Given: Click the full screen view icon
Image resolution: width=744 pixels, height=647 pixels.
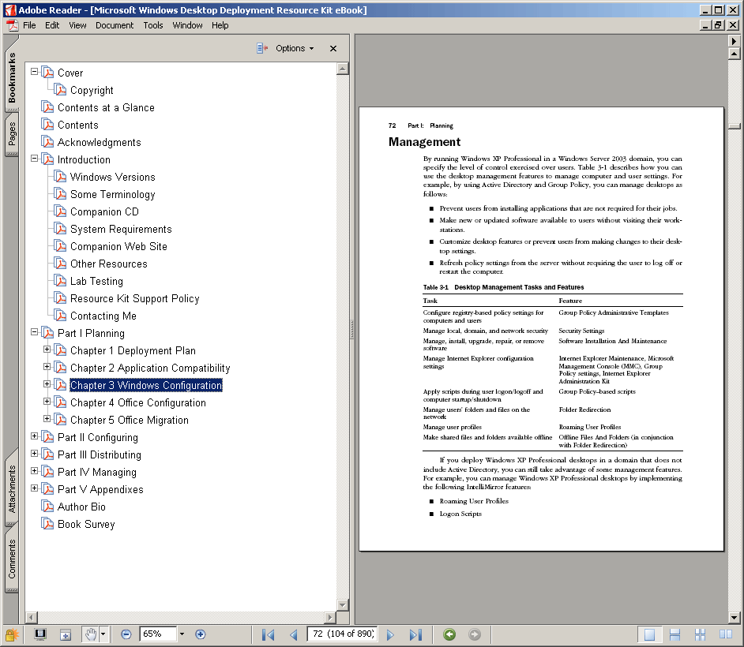Looking at the screenshot, I should pos(40,634).
